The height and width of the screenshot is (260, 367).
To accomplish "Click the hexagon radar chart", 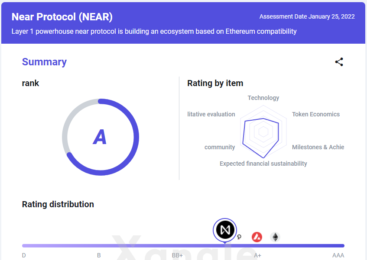I will pos(263,132).
